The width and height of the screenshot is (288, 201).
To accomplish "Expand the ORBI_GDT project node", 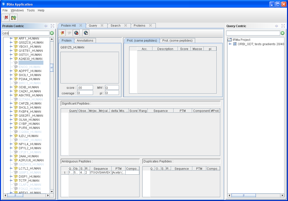I will (230, 44).
